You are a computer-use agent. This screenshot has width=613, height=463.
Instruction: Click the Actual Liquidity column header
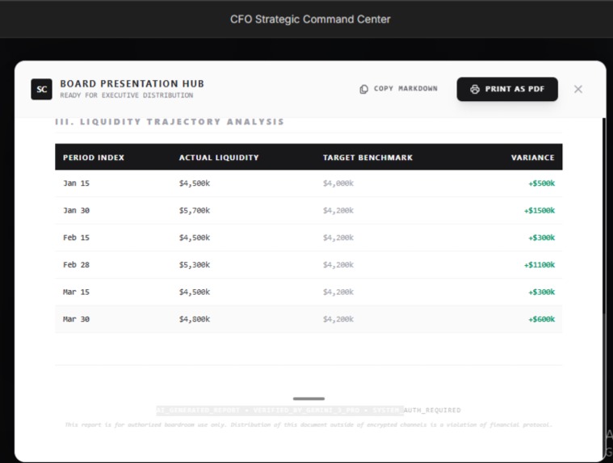[219, 158]
